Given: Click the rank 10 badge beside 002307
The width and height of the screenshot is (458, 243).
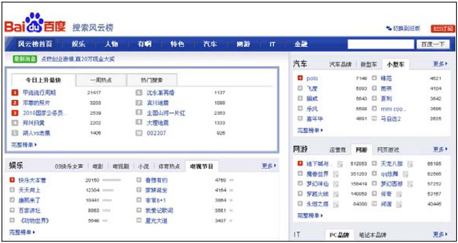Looking at the screenshot, I should coord(139,133).
